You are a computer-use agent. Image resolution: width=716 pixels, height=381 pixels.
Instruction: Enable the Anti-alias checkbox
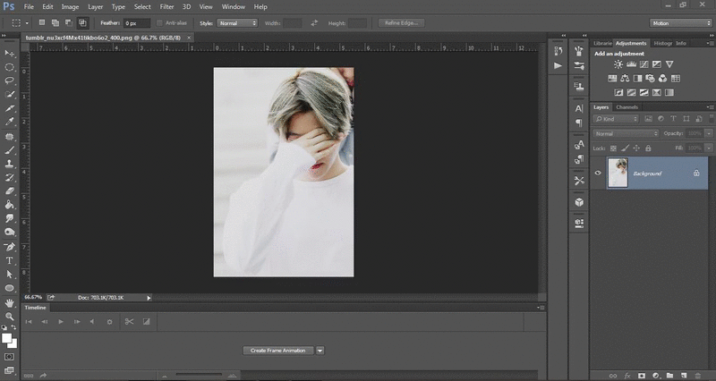coord(159,21)
